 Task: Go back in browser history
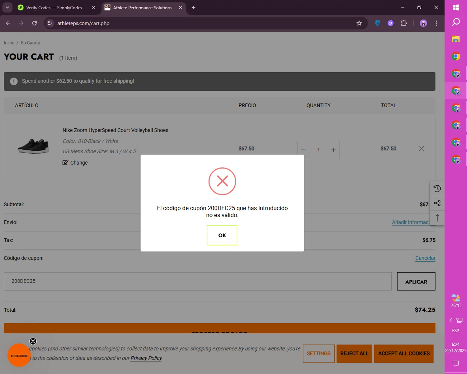[8, 23]
